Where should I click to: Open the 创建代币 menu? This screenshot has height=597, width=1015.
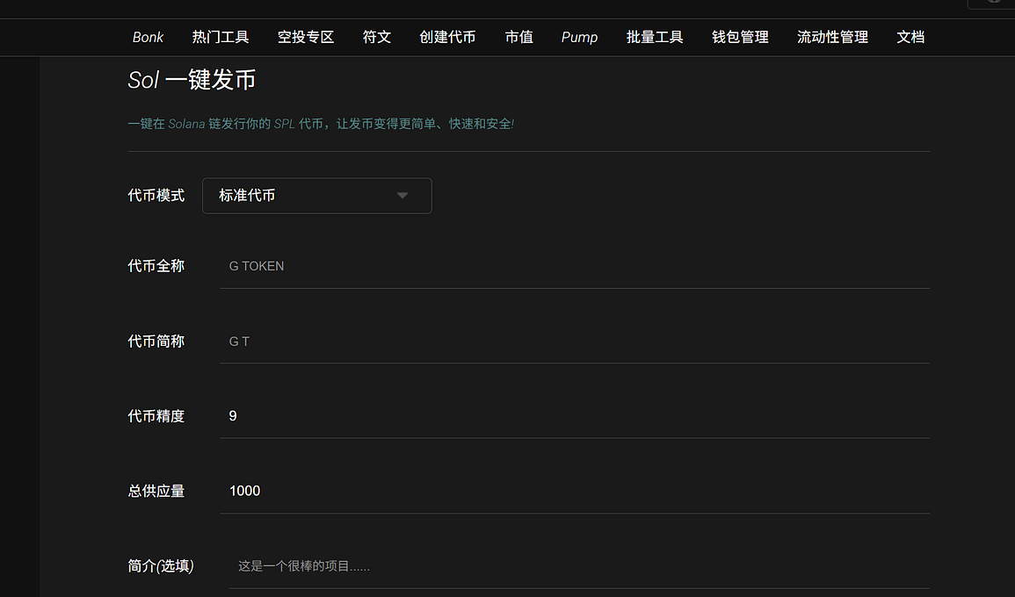(x=447, y=37)
